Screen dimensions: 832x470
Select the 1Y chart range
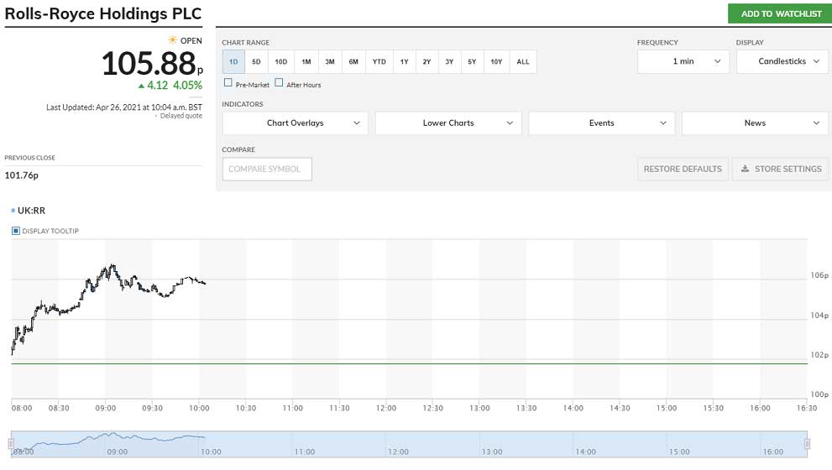coord(405,61)
